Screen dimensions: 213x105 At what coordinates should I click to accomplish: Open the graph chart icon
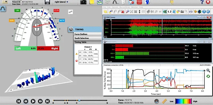[100, 2]
